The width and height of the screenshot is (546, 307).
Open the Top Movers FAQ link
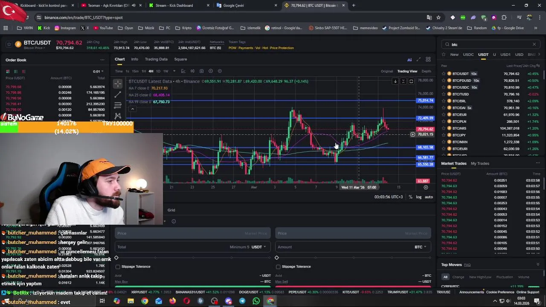click(468, 265)
